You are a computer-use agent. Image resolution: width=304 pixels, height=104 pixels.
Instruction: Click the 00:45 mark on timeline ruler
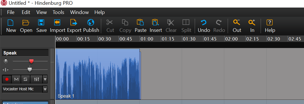(126, 39)
